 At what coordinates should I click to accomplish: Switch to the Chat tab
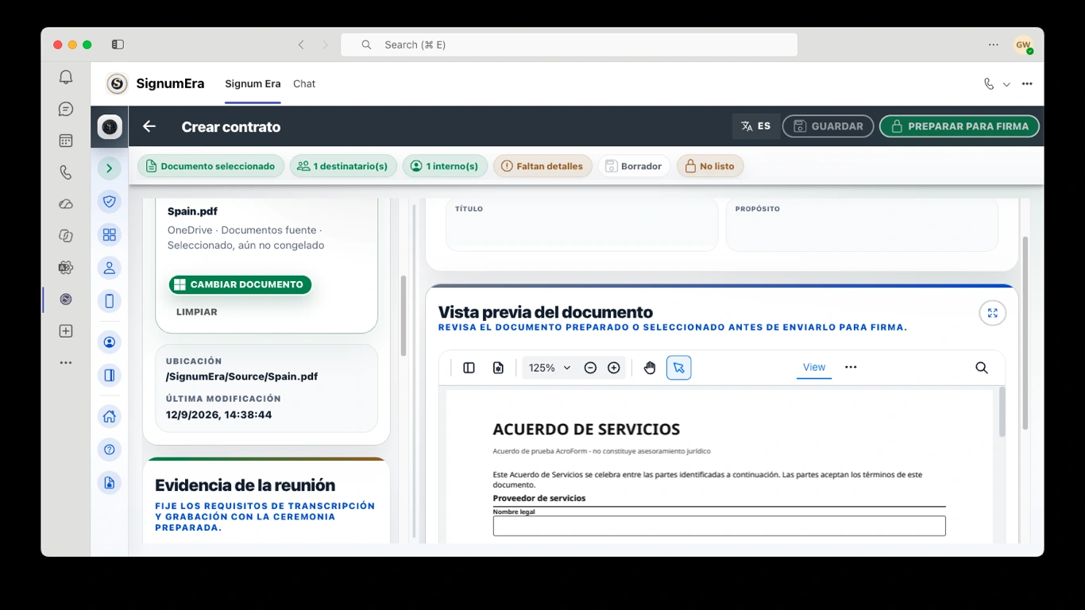point(304,83)
